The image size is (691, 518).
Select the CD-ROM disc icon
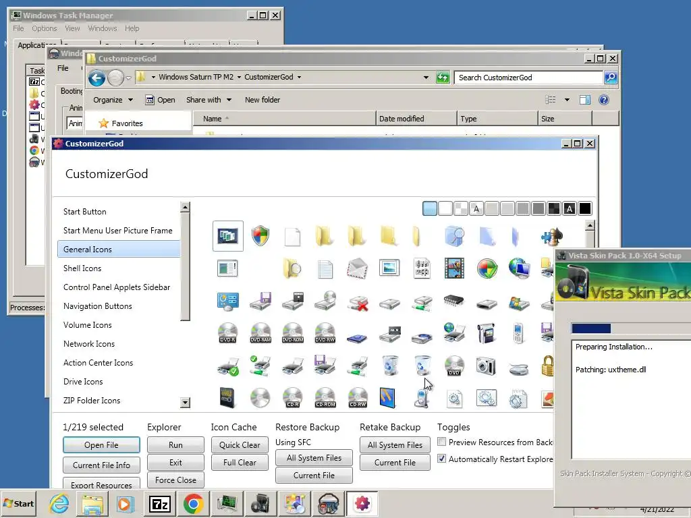click(325, 398)
